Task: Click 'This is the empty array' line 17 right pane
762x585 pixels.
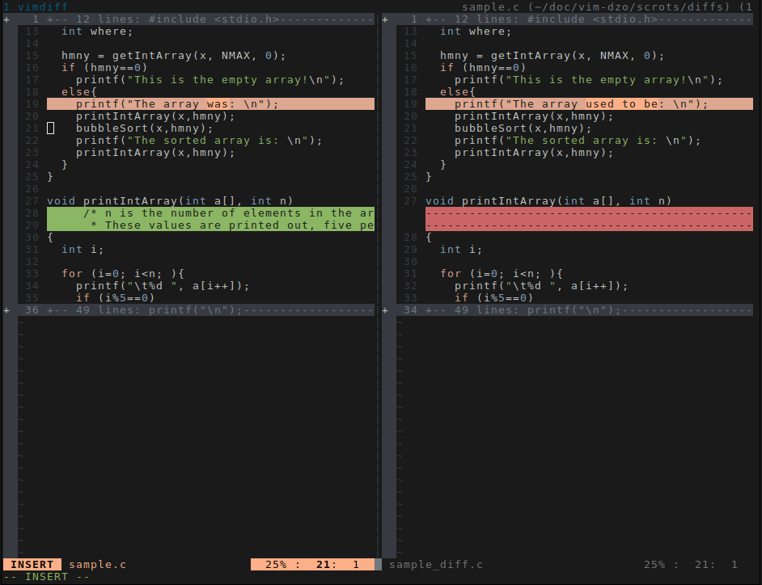Action: click(589, 80)
